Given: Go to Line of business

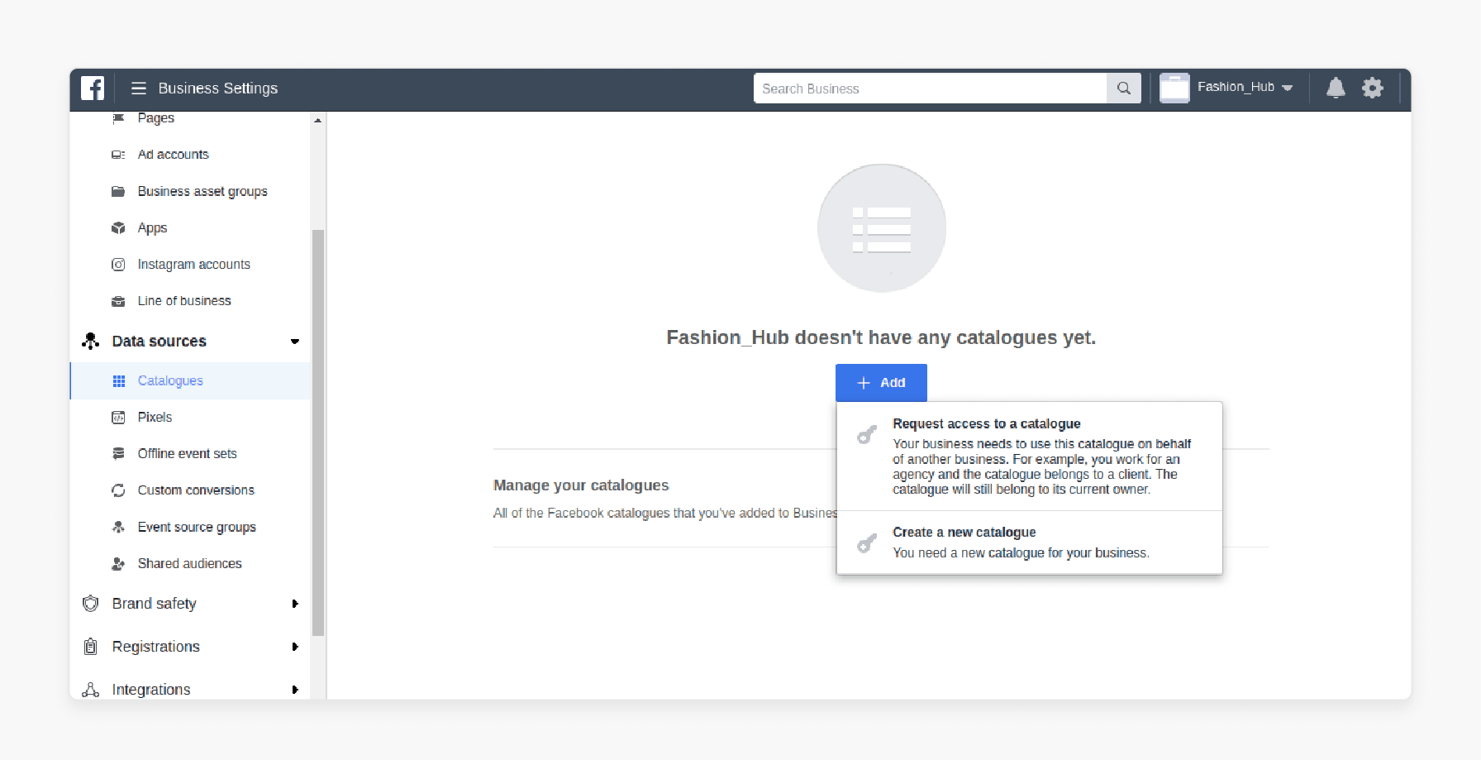Looking at the screenshot, I should [x=184, y=301].
